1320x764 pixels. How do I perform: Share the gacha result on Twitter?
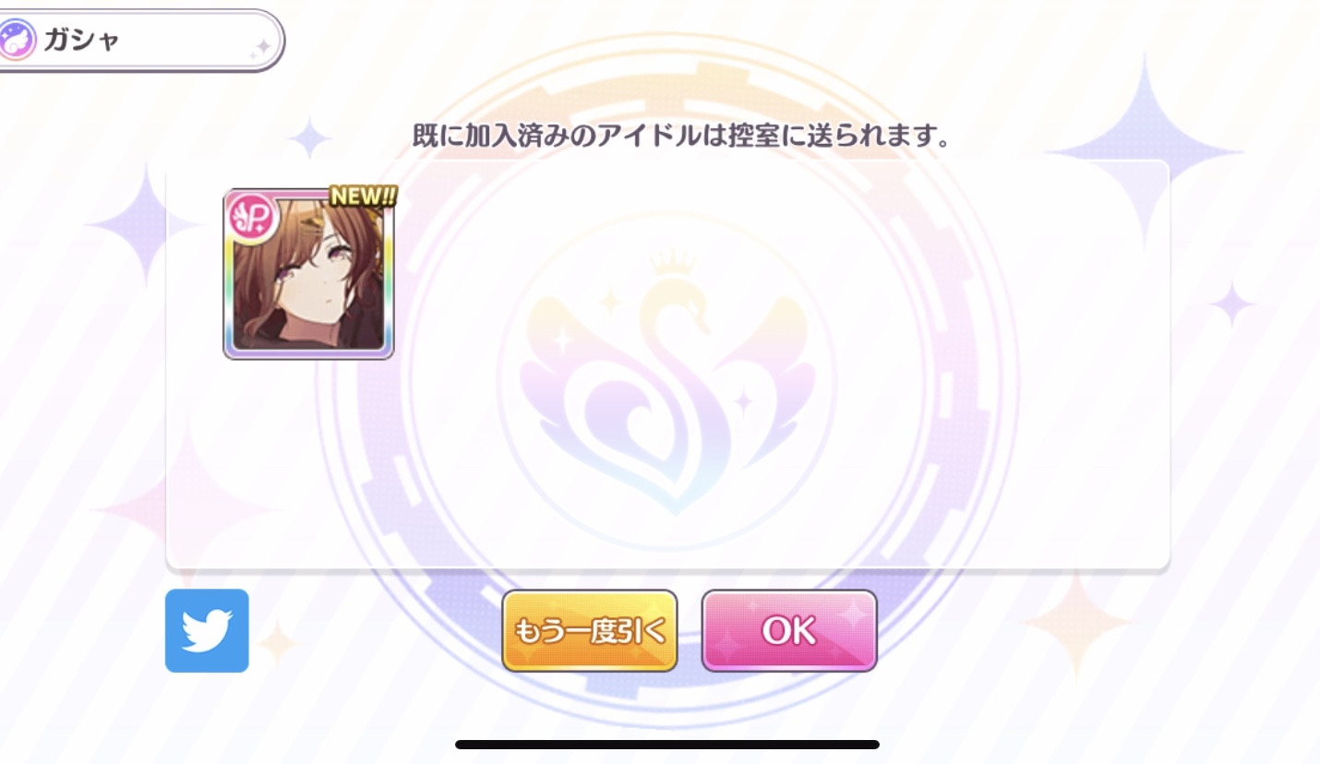(207, 630)
